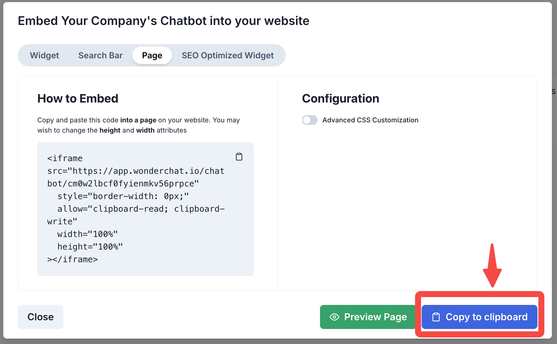This screenshot has height=344, width=557.
Task: Click the bold "into a page" text
Action: coord(138,120)
